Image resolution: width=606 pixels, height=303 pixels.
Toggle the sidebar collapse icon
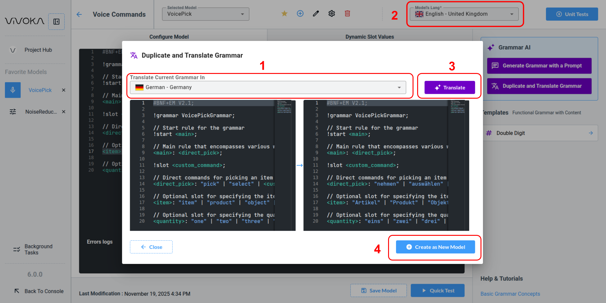click(56, 22)
